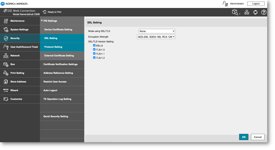Click the Mode using SSL/TLS label

click(x=99, y=31)
